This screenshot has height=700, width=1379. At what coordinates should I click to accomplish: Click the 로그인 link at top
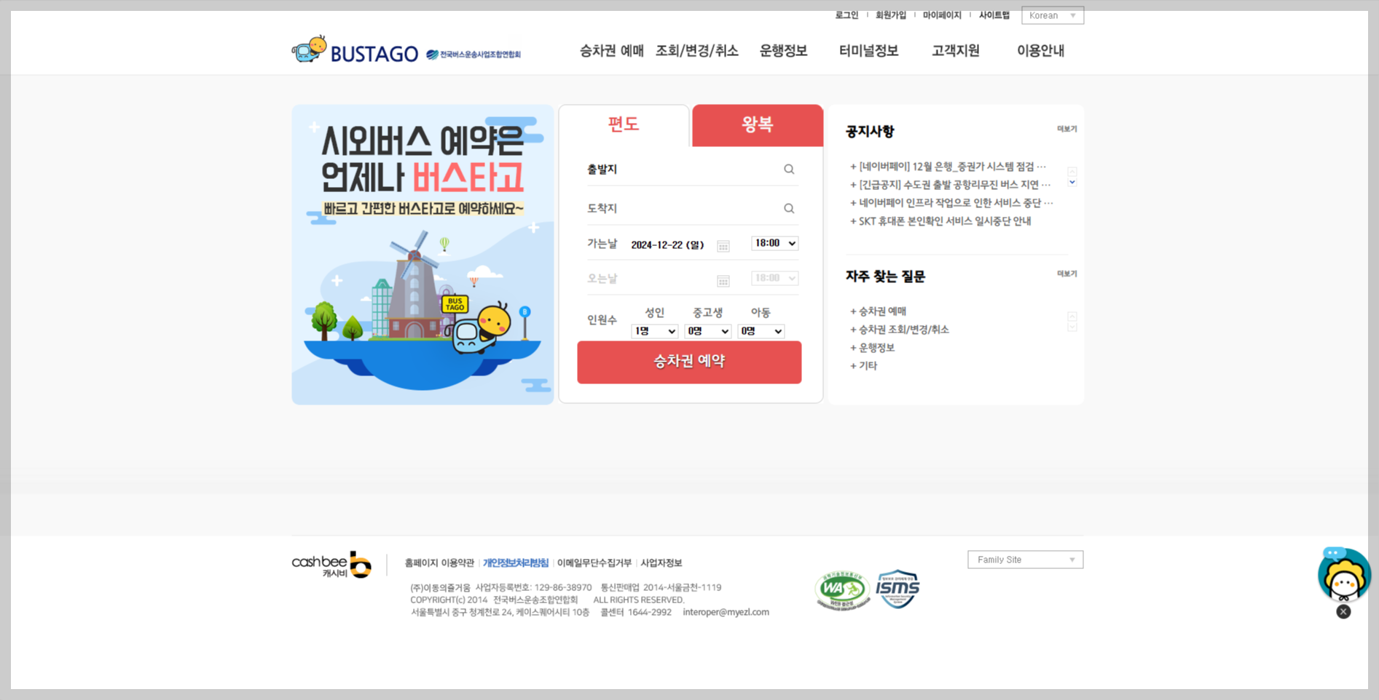pyautogui.click(x=846, y=15)
